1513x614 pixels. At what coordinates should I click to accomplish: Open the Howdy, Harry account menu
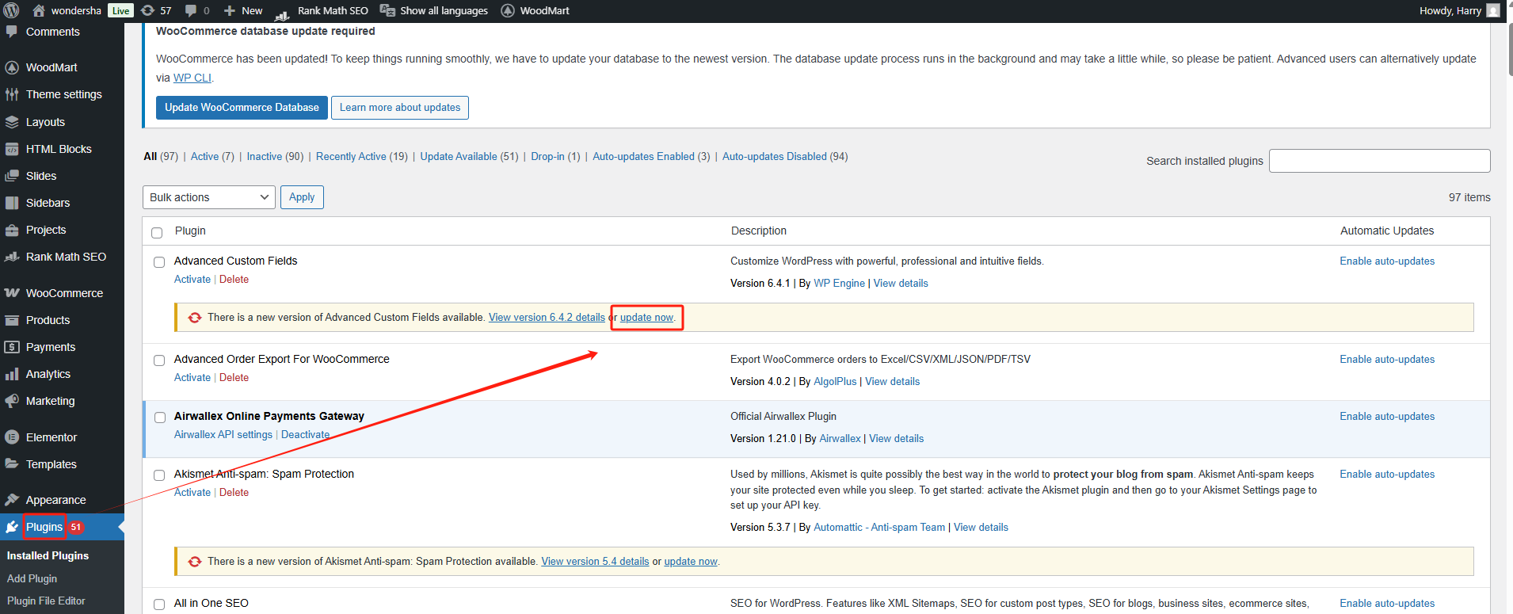[x=1458, y=10]
